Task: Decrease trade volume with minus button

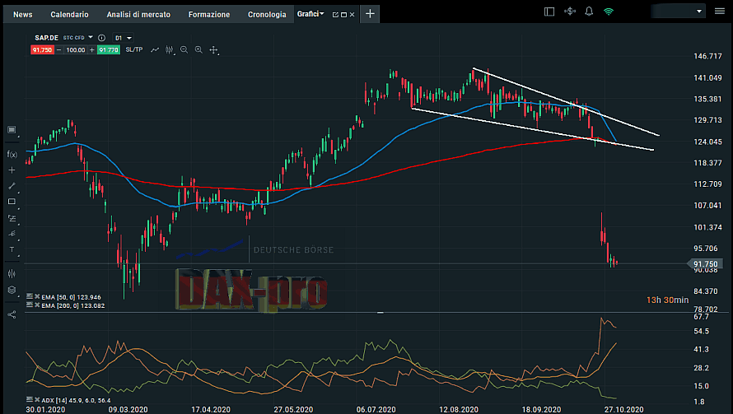Action: click(x=59, y=50)
